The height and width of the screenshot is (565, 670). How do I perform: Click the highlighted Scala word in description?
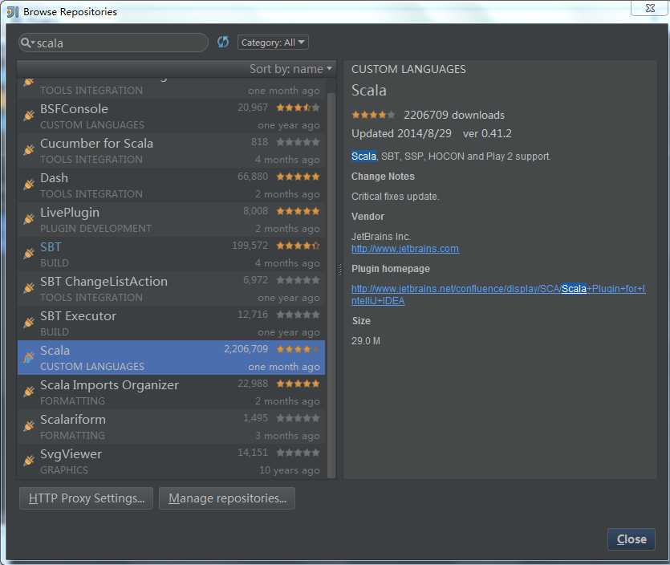coord(363,156)
